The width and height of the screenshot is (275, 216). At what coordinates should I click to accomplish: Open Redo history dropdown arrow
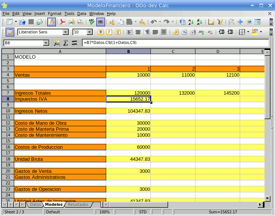point(173,22)
